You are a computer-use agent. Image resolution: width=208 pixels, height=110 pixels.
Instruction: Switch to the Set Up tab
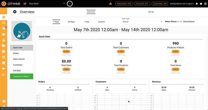click(x=151, y=12)
